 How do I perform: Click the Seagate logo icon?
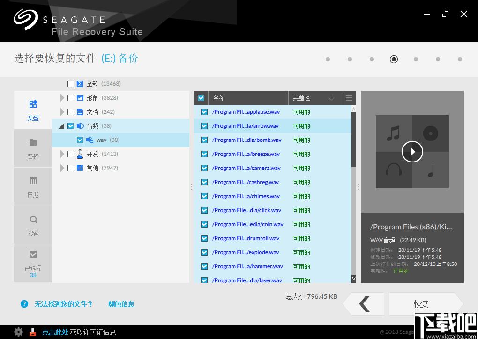pos(25,19)
